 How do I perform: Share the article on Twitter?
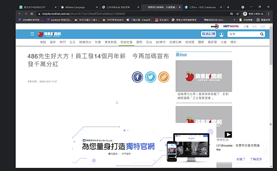(x=151, y=77)
